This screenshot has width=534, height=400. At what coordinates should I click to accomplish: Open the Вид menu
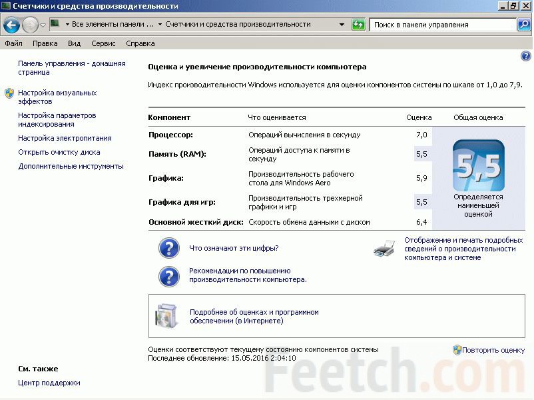pos(75,43)
